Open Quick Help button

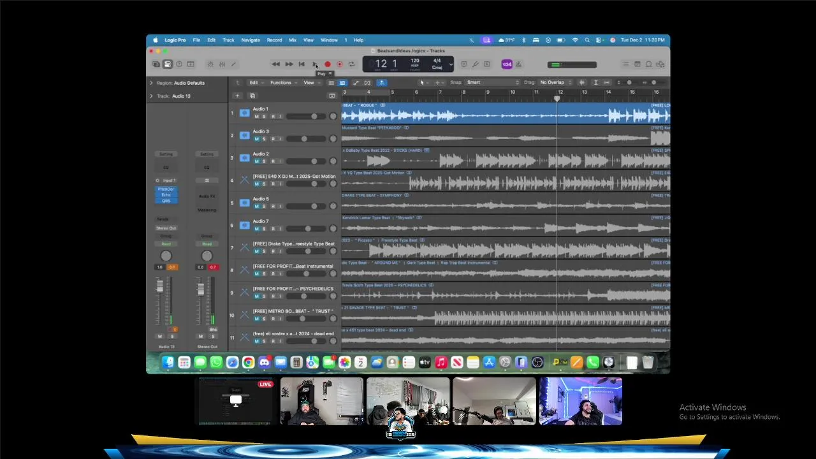[179, 64]
